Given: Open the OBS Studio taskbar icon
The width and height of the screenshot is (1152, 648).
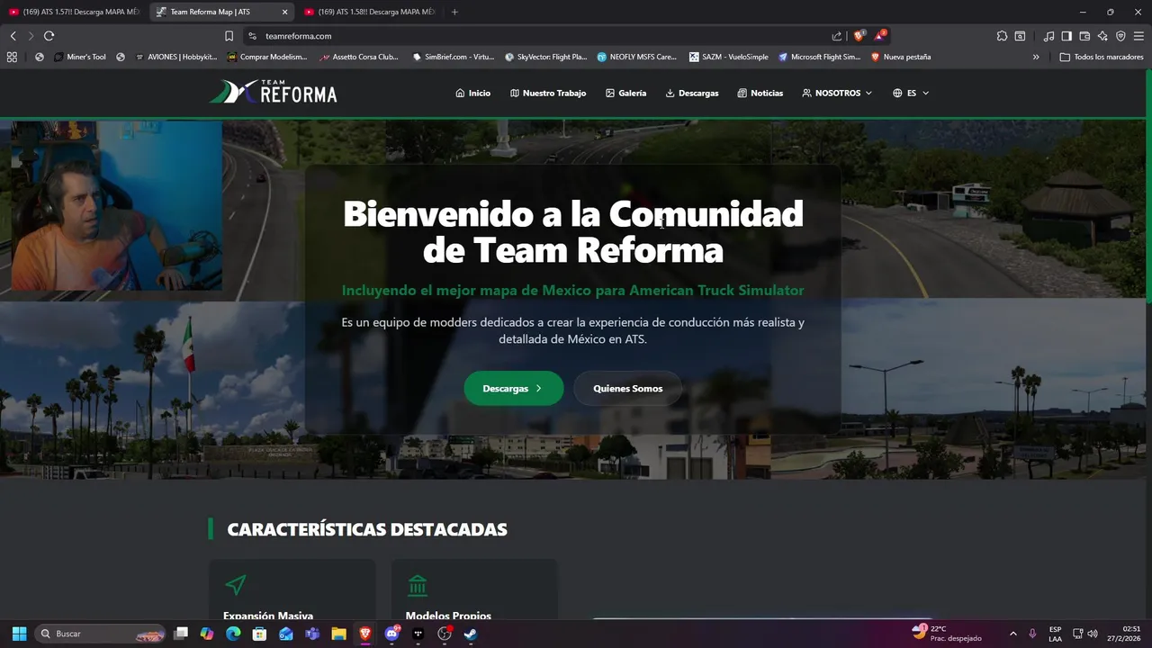Looking at the screenshot, I should pyautogui.click(x=445, y=634).
